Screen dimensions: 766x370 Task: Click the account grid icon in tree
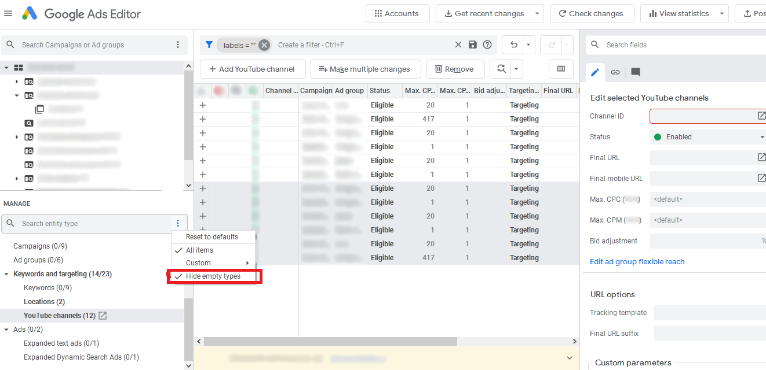[x=19, y=68]
